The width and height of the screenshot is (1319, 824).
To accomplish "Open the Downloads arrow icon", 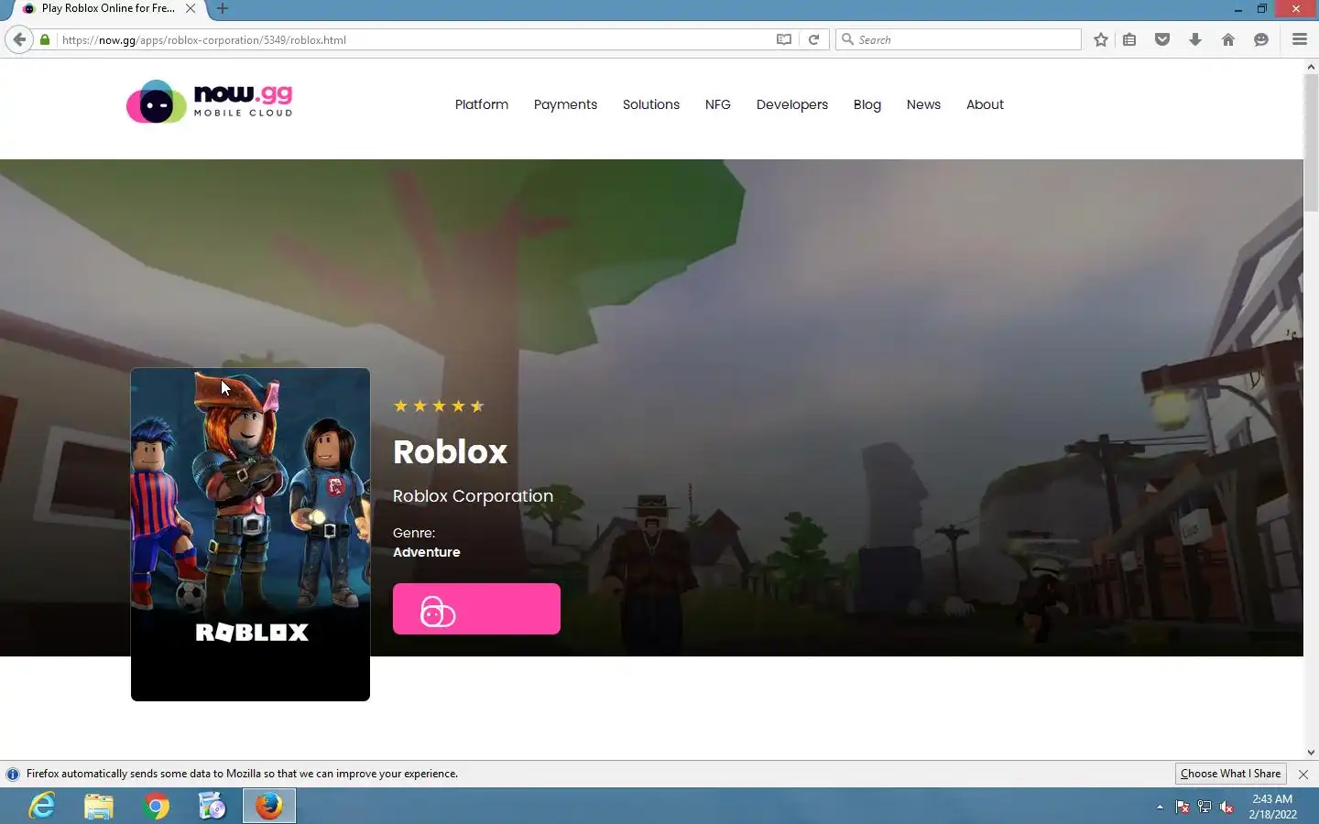I will point(1195,39).
